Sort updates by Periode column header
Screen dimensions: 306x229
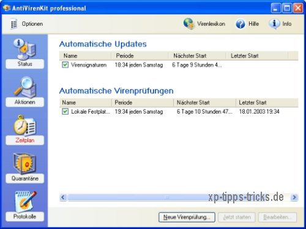click(140, 56)
